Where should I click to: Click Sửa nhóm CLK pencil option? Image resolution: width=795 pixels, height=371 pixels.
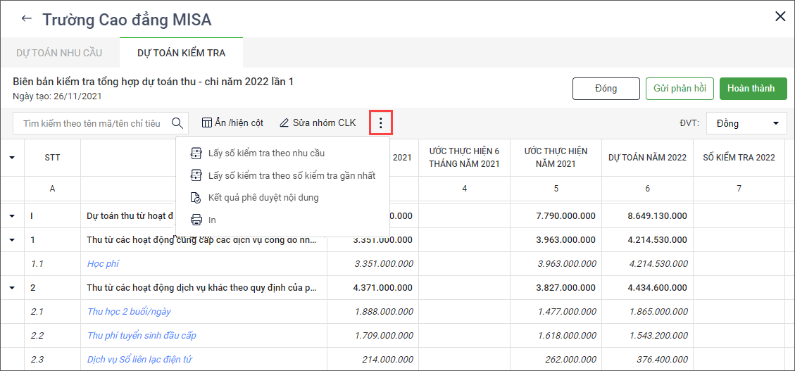pyautogui.click(x=318, y=123)
